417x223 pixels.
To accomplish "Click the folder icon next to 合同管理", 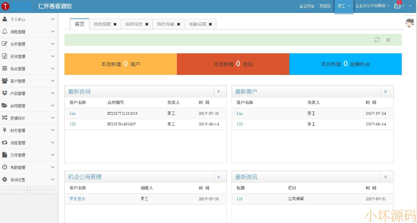I will (x=5, y=105).
